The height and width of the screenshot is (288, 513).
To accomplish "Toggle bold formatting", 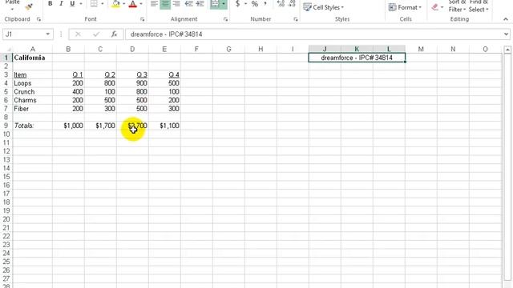I will coord(50,3).
